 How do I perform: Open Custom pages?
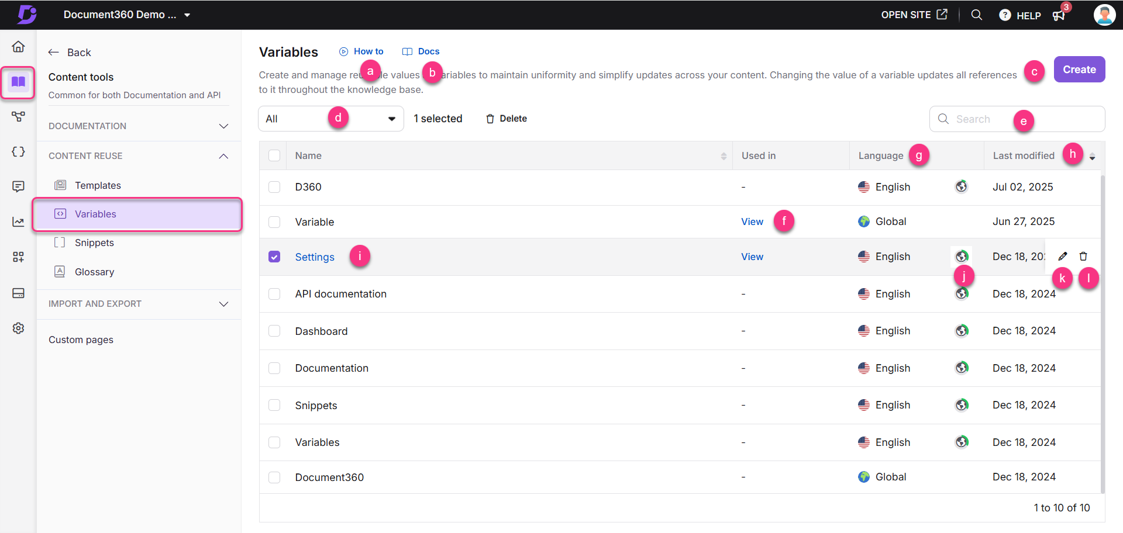click(81, 340)
